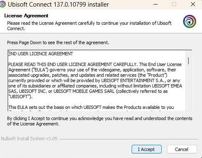202x158 pixels.
Task: Close the Ubisoft Connect installer window
Action: pos(193,5)
